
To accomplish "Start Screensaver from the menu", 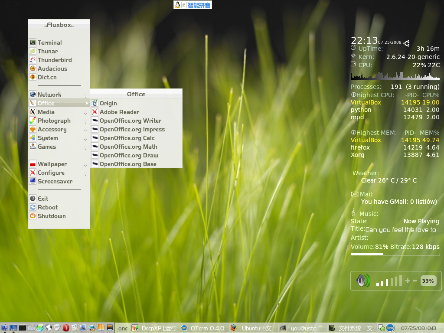I will point(59,181).
